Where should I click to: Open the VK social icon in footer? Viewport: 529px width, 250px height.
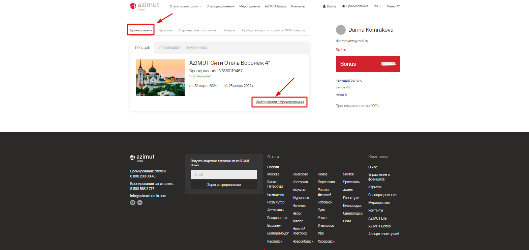click(140, 202)
